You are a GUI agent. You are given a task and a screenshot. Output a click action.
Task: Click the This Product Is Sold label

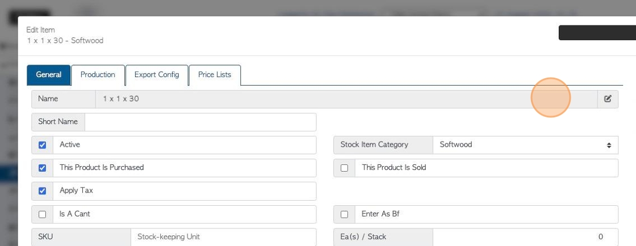tap(394, 167)
